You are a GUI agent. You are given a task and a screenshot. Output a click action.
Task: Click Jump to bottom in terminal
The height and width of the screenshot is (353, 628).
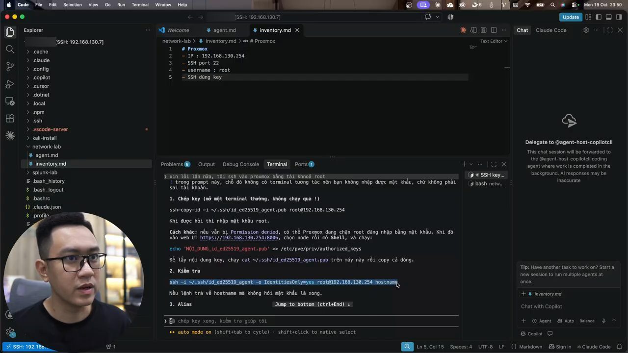pyautogui.click(x=313, y=304)
